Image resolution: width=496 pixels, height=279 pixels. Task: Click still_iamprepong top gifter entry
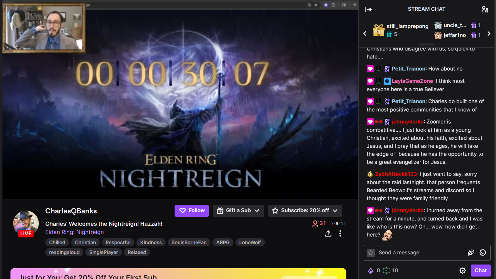(x=400, y=30)
